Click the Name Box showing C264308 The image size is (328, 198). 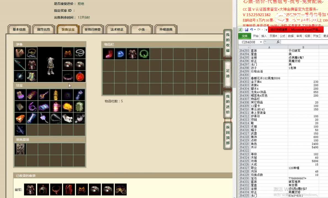coord(249,42)
